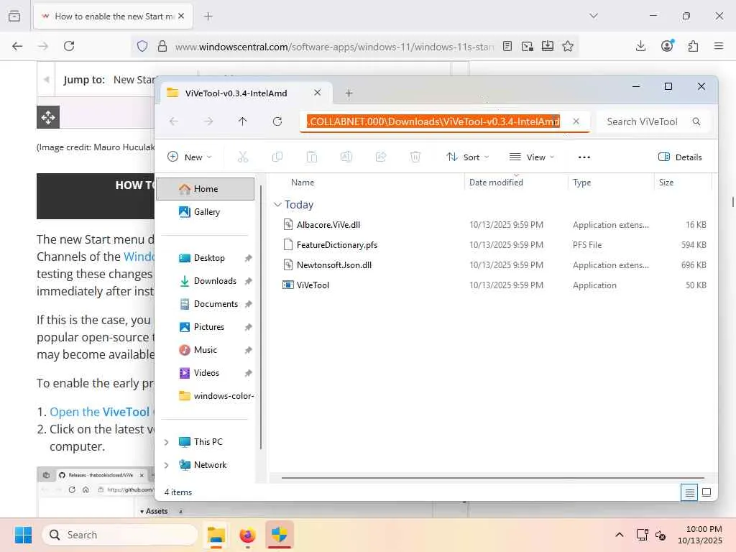
Task: Go back in File Explorer navigation
Action: point(174,121)
